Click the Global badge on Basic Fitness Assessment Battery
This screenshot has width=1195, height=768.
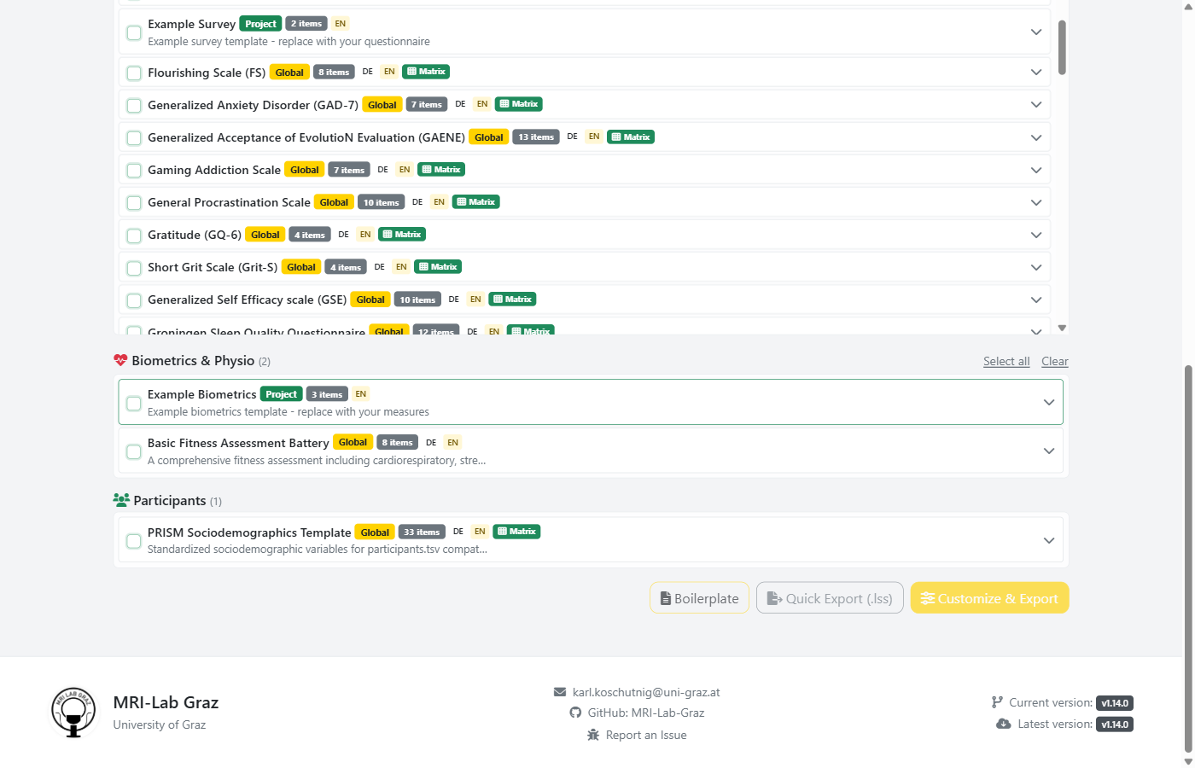tap(353, 442)
